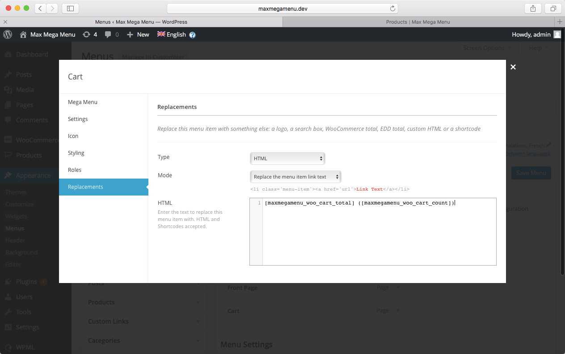Click the plus New content button
Viewport: 565px width, 354px height.
138,34
